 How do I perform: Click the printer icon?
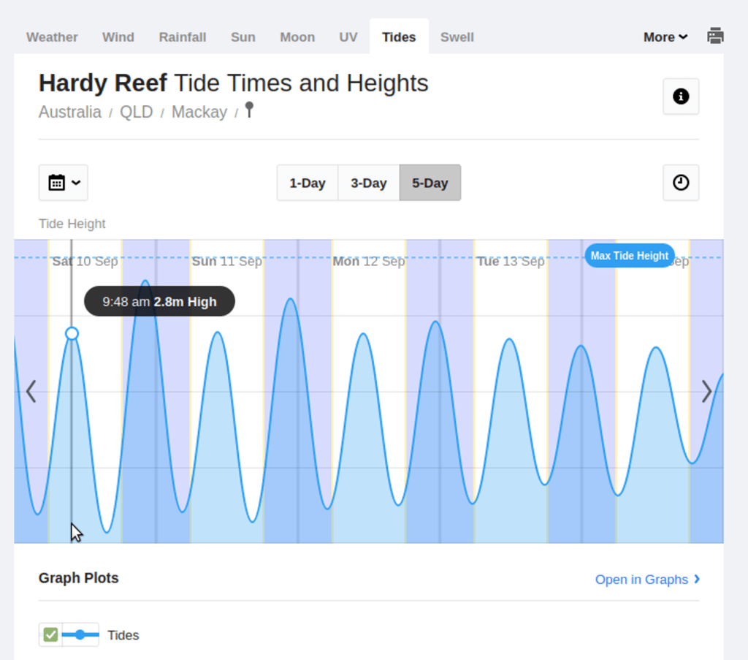715,36
